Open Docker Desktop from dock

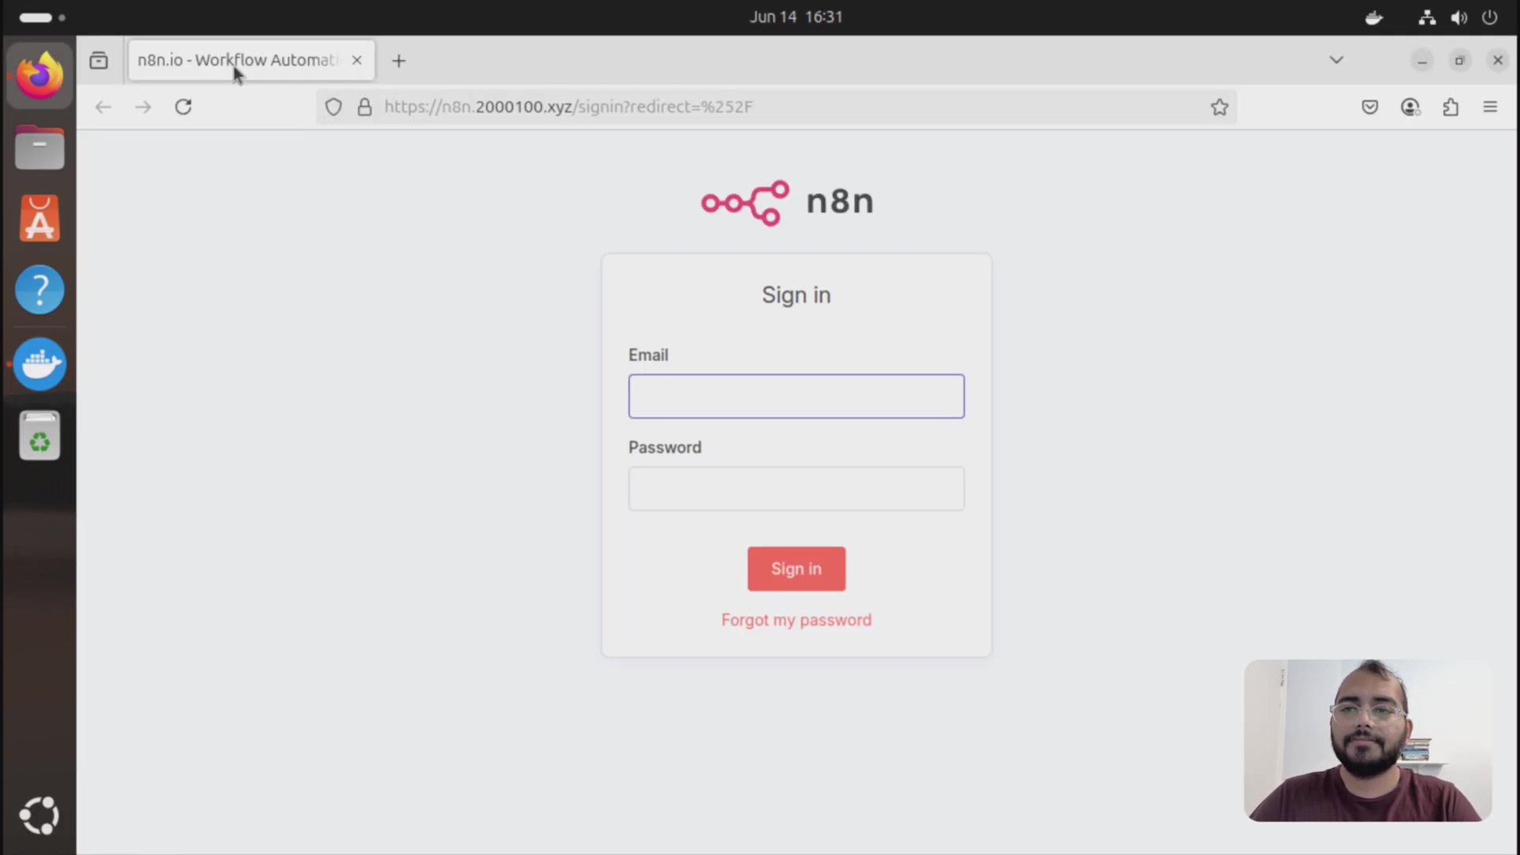(40, 364)
